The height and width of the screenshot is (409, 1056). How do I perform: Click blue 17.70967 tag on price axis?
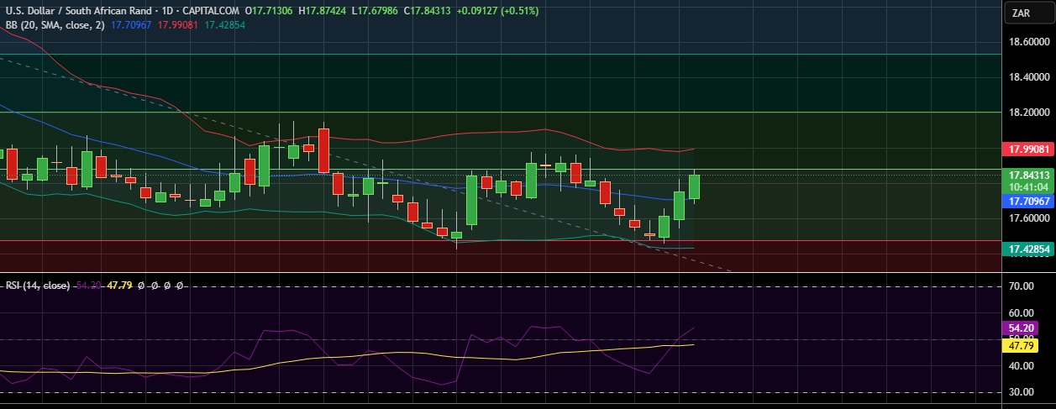(x=1028, y=202)
